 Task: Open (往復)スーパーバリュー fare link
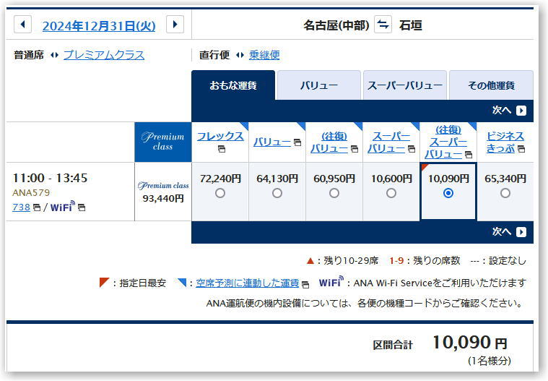click(x=445, y=142)
